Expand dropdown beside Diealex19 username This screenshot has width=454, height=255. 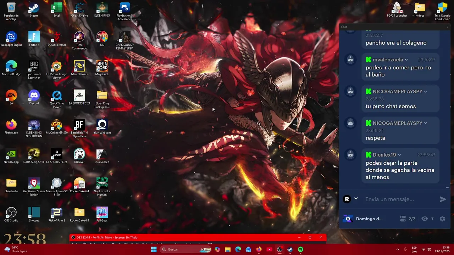[x=399, y=155]
